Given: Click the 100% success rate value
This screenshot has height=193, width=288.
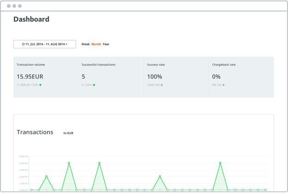Looking at the screenshot, I should click(154, 77).
